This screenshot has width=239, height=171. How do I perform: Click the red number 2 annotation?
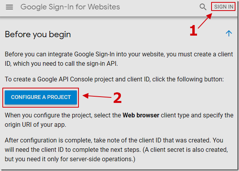point(117,98)
